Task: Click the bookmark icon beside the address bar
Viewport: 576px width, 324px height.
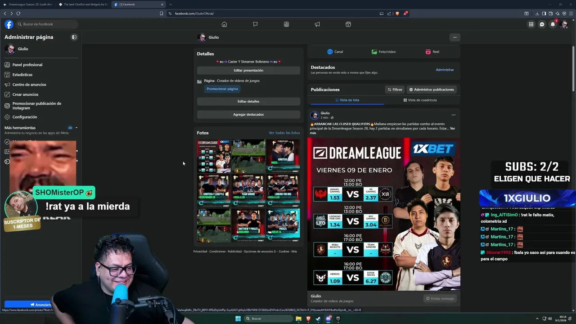Action: [x=161, y=13]
